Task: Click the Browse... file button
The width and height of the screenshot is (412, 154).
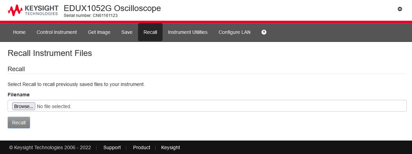Action: (24, 106)
